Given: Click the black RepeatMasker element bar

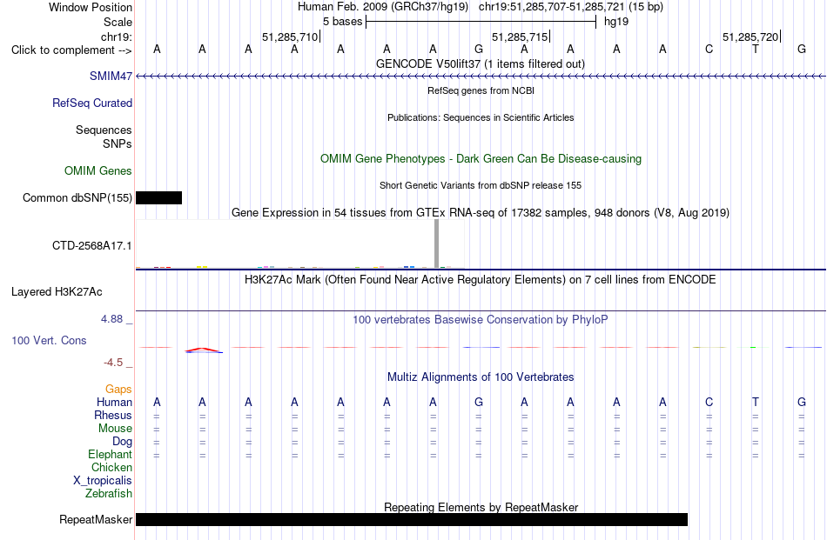Looking at the screenshot, I should (x=412, y=519).
